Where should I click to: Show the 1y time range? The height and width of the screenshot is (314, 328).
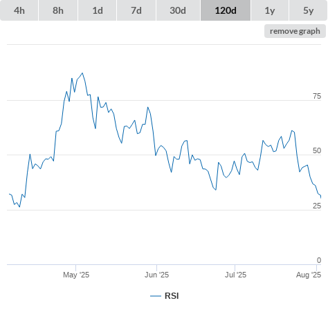tap(270, 10)
